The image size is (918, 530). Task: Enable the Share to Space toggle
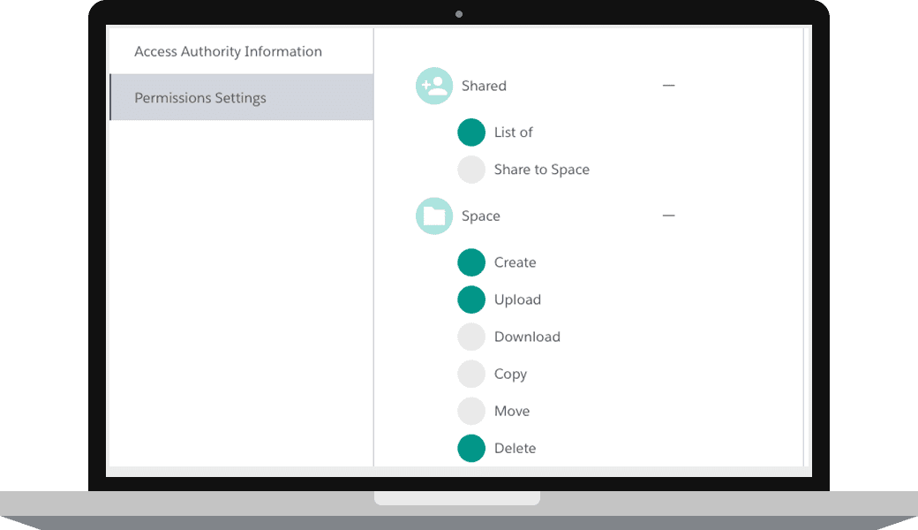(471, 170)
